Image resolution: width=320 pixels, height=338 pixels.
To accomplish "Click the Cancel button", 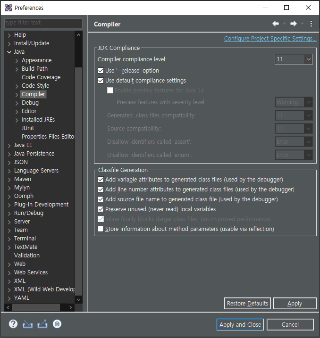I will pos(290,324).
